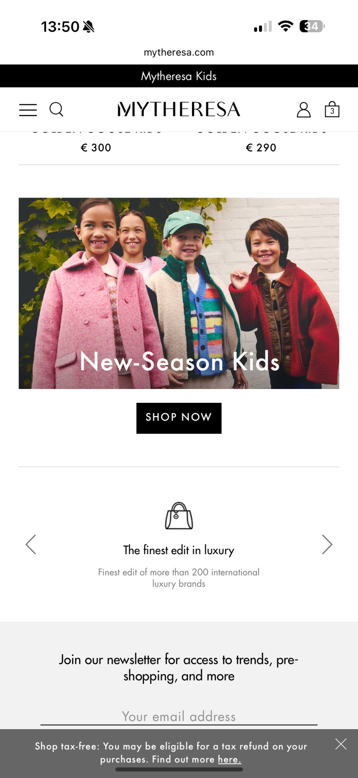
Task: Open the hamburger navigation menu
Action: (28, 110)
